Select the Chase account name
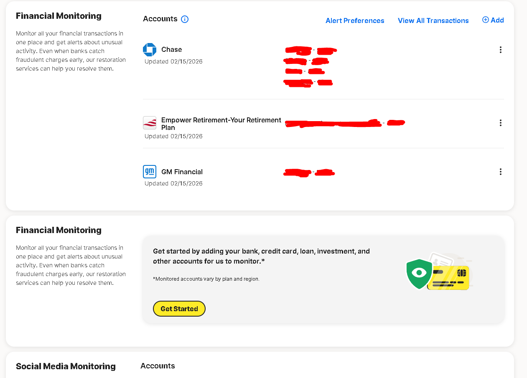The image size is (527, 378). click(x=171, y=49)
